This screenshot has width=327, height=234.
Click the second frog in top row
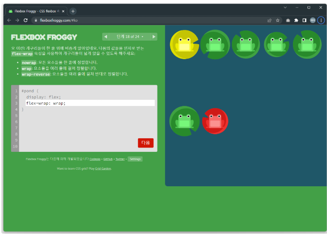pos(215,45)
